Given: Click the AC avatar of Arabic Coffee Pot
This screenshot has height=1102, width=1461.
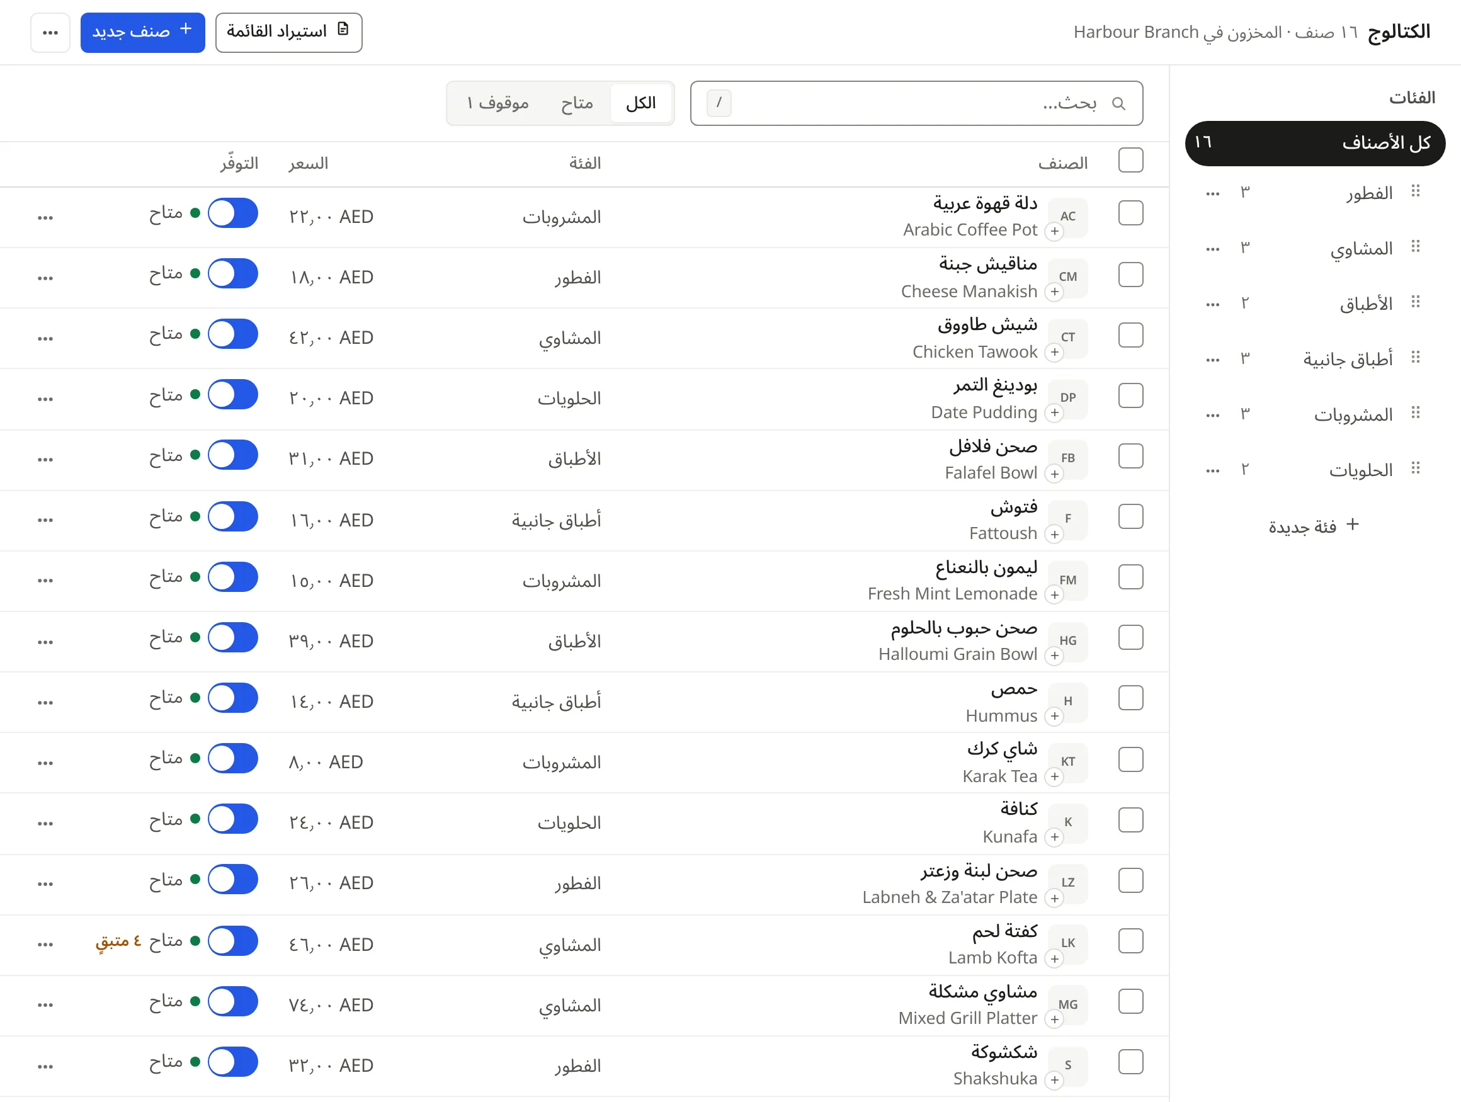Looking at the screenshot, I should [x=1068, y=217].
